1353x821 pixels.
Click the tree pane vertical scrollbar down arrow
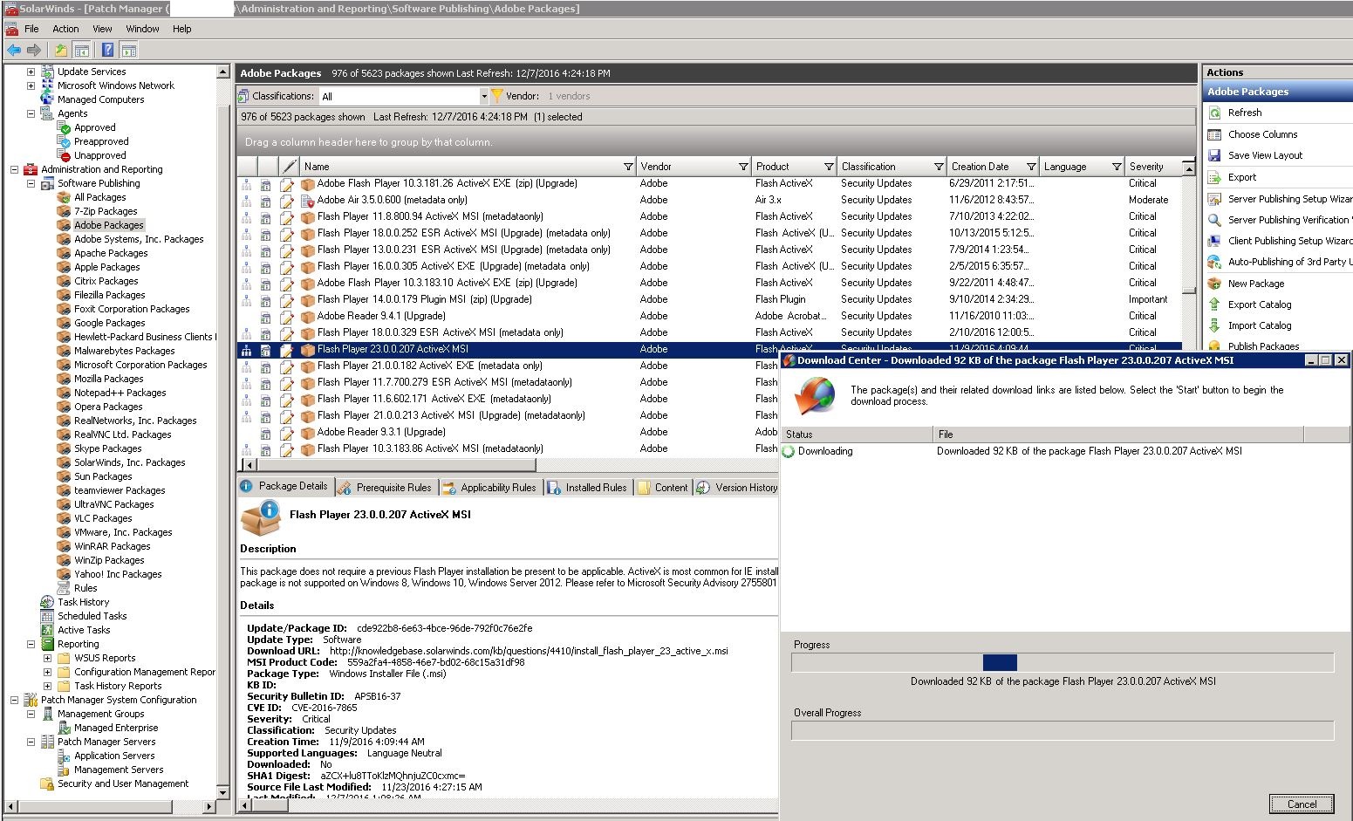tap(222, 793)
